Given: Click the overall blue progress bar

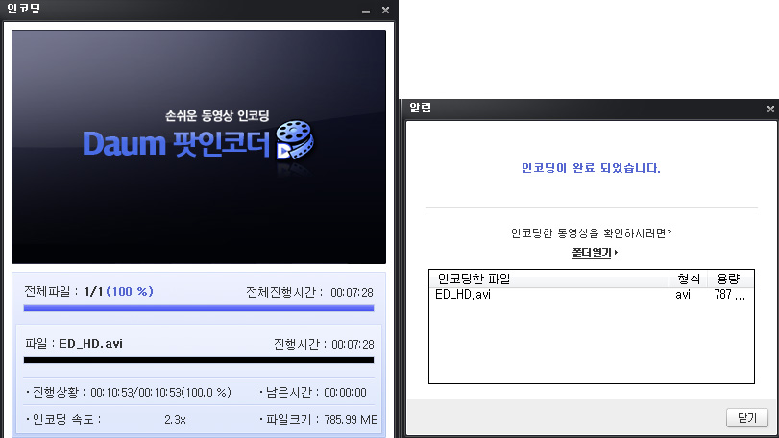Looking at the screenshot, I should (199, 308).
